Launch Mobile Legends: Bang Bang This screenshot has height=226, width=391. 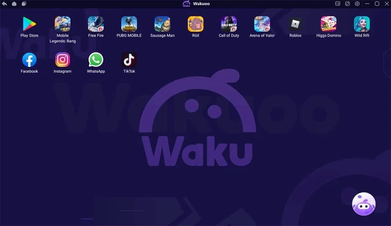[63, 24]
